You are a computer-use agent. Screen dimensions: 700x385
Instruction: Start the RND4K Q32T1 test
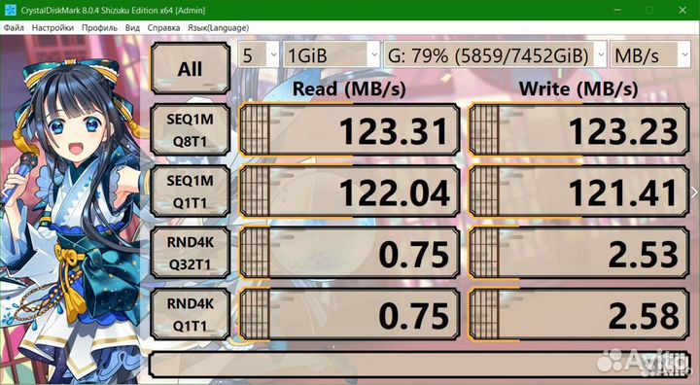[x=191, y=253]
